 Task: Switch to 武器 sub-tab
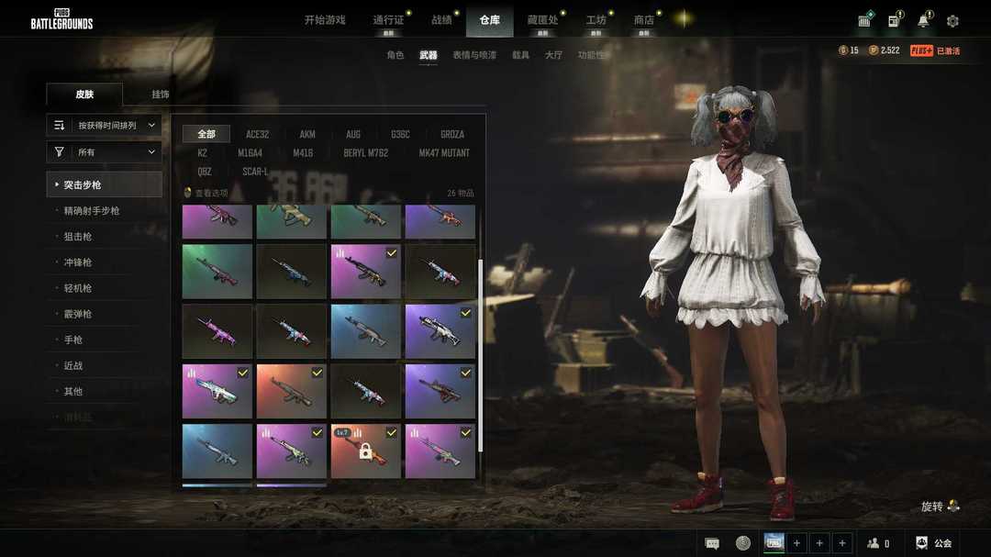point(428,55)
